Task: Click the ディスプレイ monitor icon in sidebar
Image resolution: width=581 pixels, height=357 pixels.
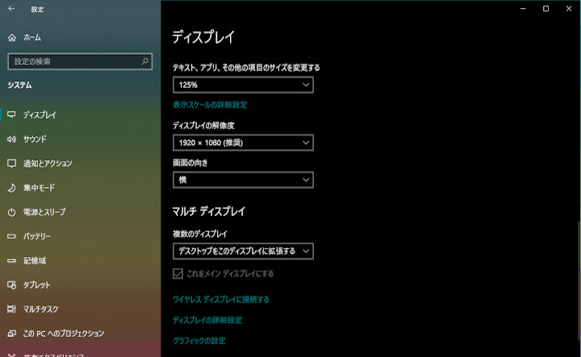Action: click(x=11, y=114)
